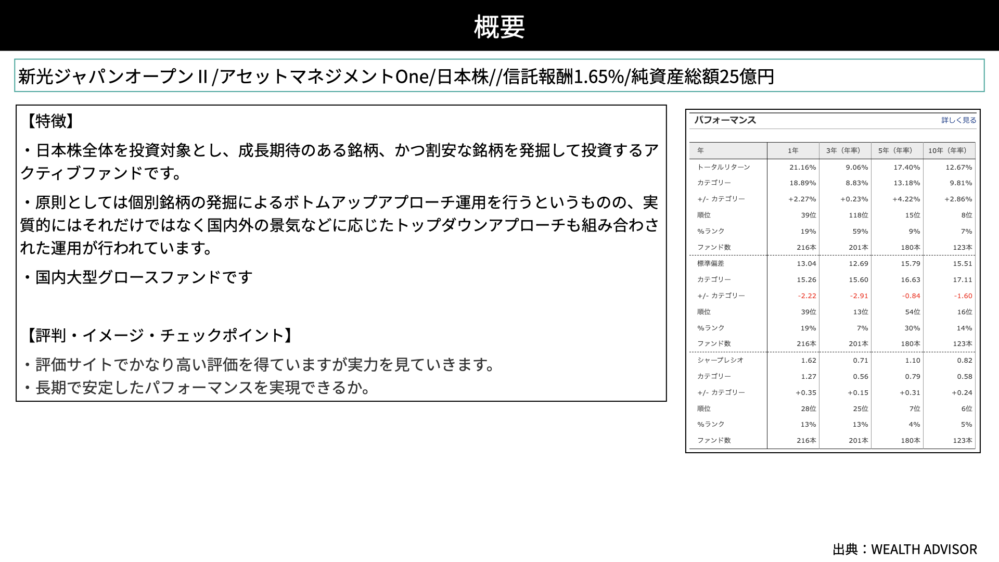Click the トータルリターン row label
The image size is (999, 562).
click(x=724, y=167)
